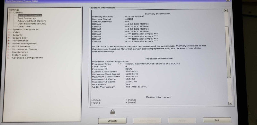
Task: Click the Memory Speed 2133 value
Action: tap(129, 19)
